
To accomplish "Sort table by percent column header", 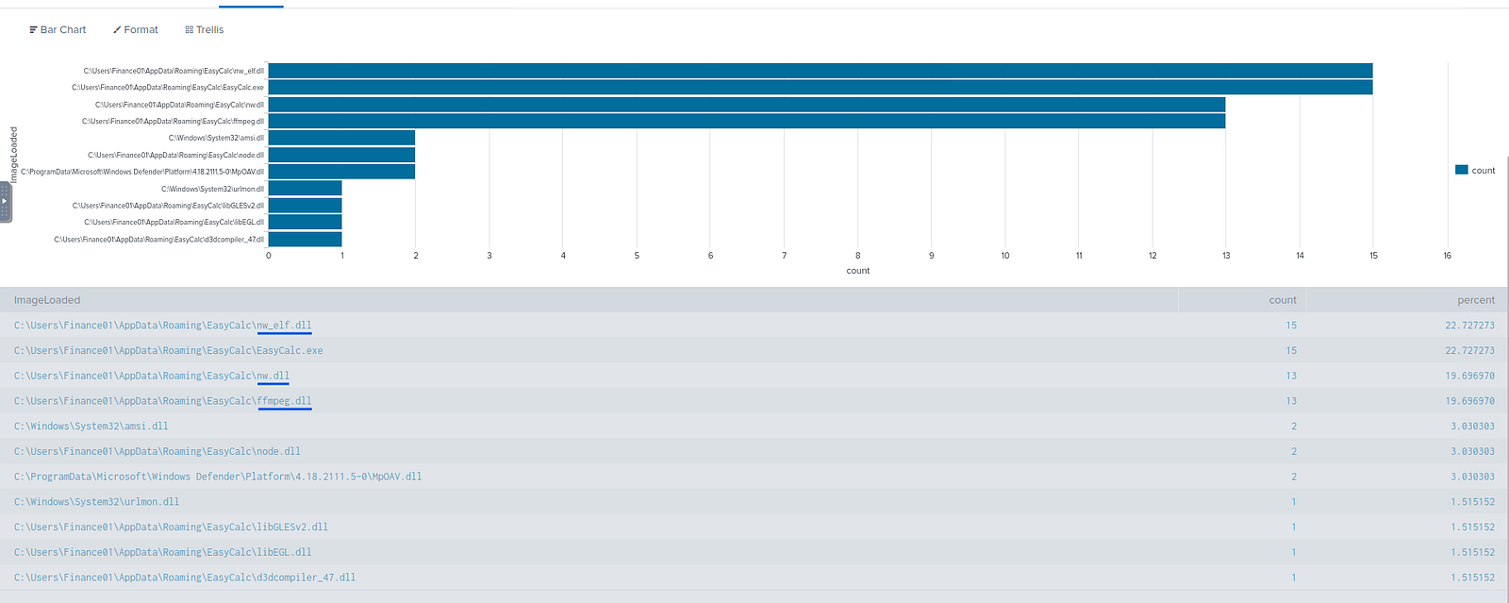I will 1476,300.
